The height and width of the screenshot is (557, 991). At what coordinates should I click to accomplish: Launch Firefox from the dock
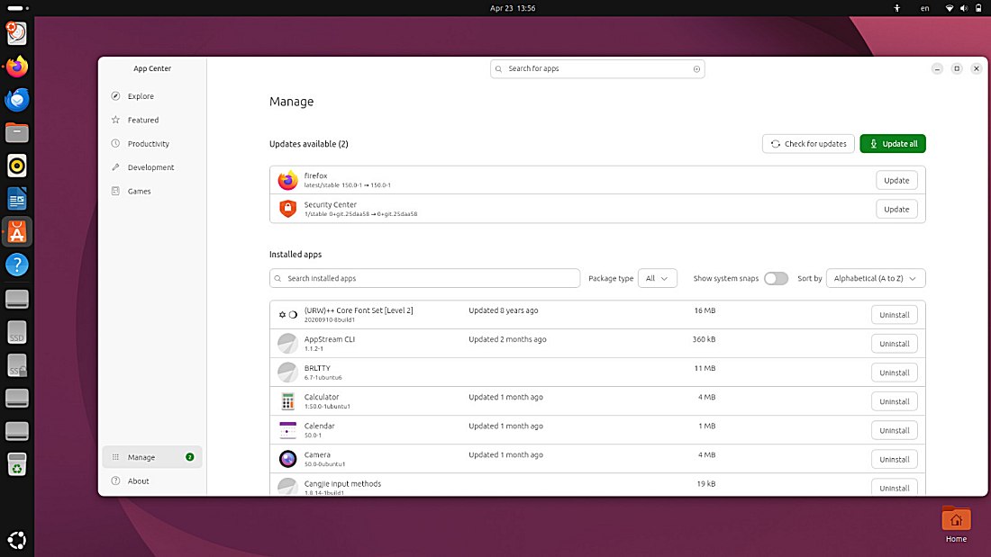click(16, 67)
